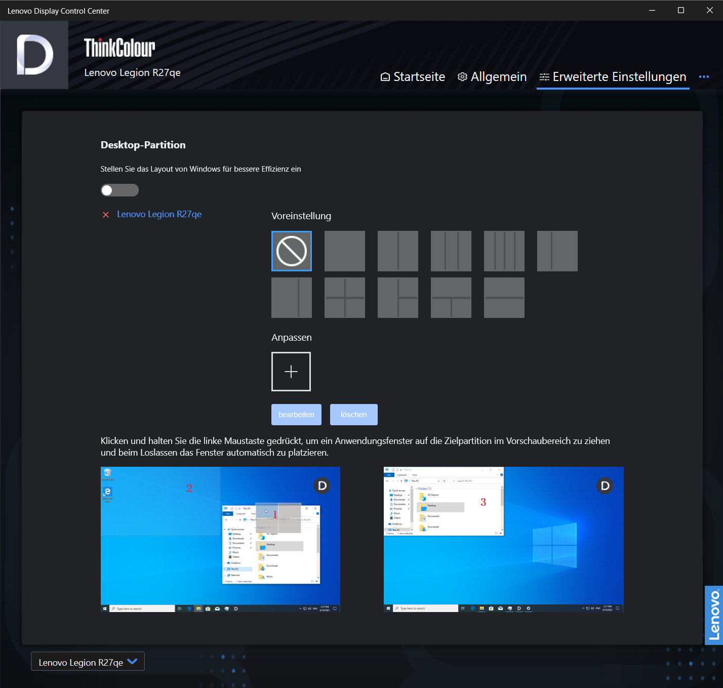Maximize the Lenovo Display Control Center window

(x=681, y=10)
